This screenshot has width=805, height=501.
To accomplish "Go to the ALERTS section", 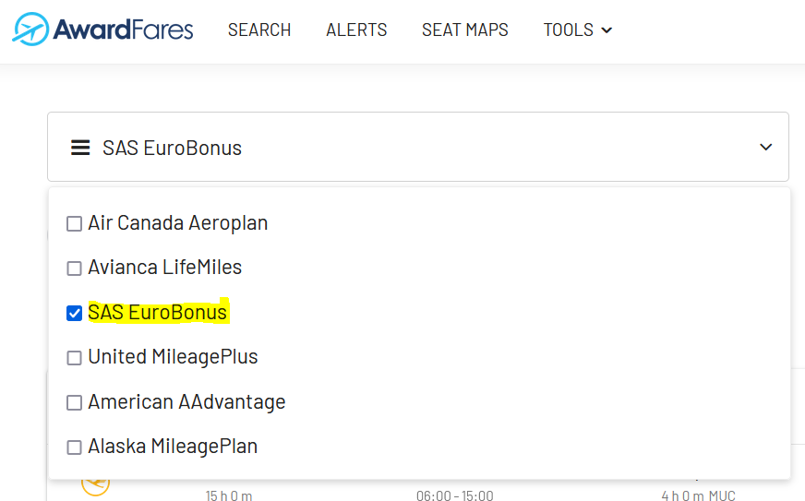I will click(x=356, y=30).
